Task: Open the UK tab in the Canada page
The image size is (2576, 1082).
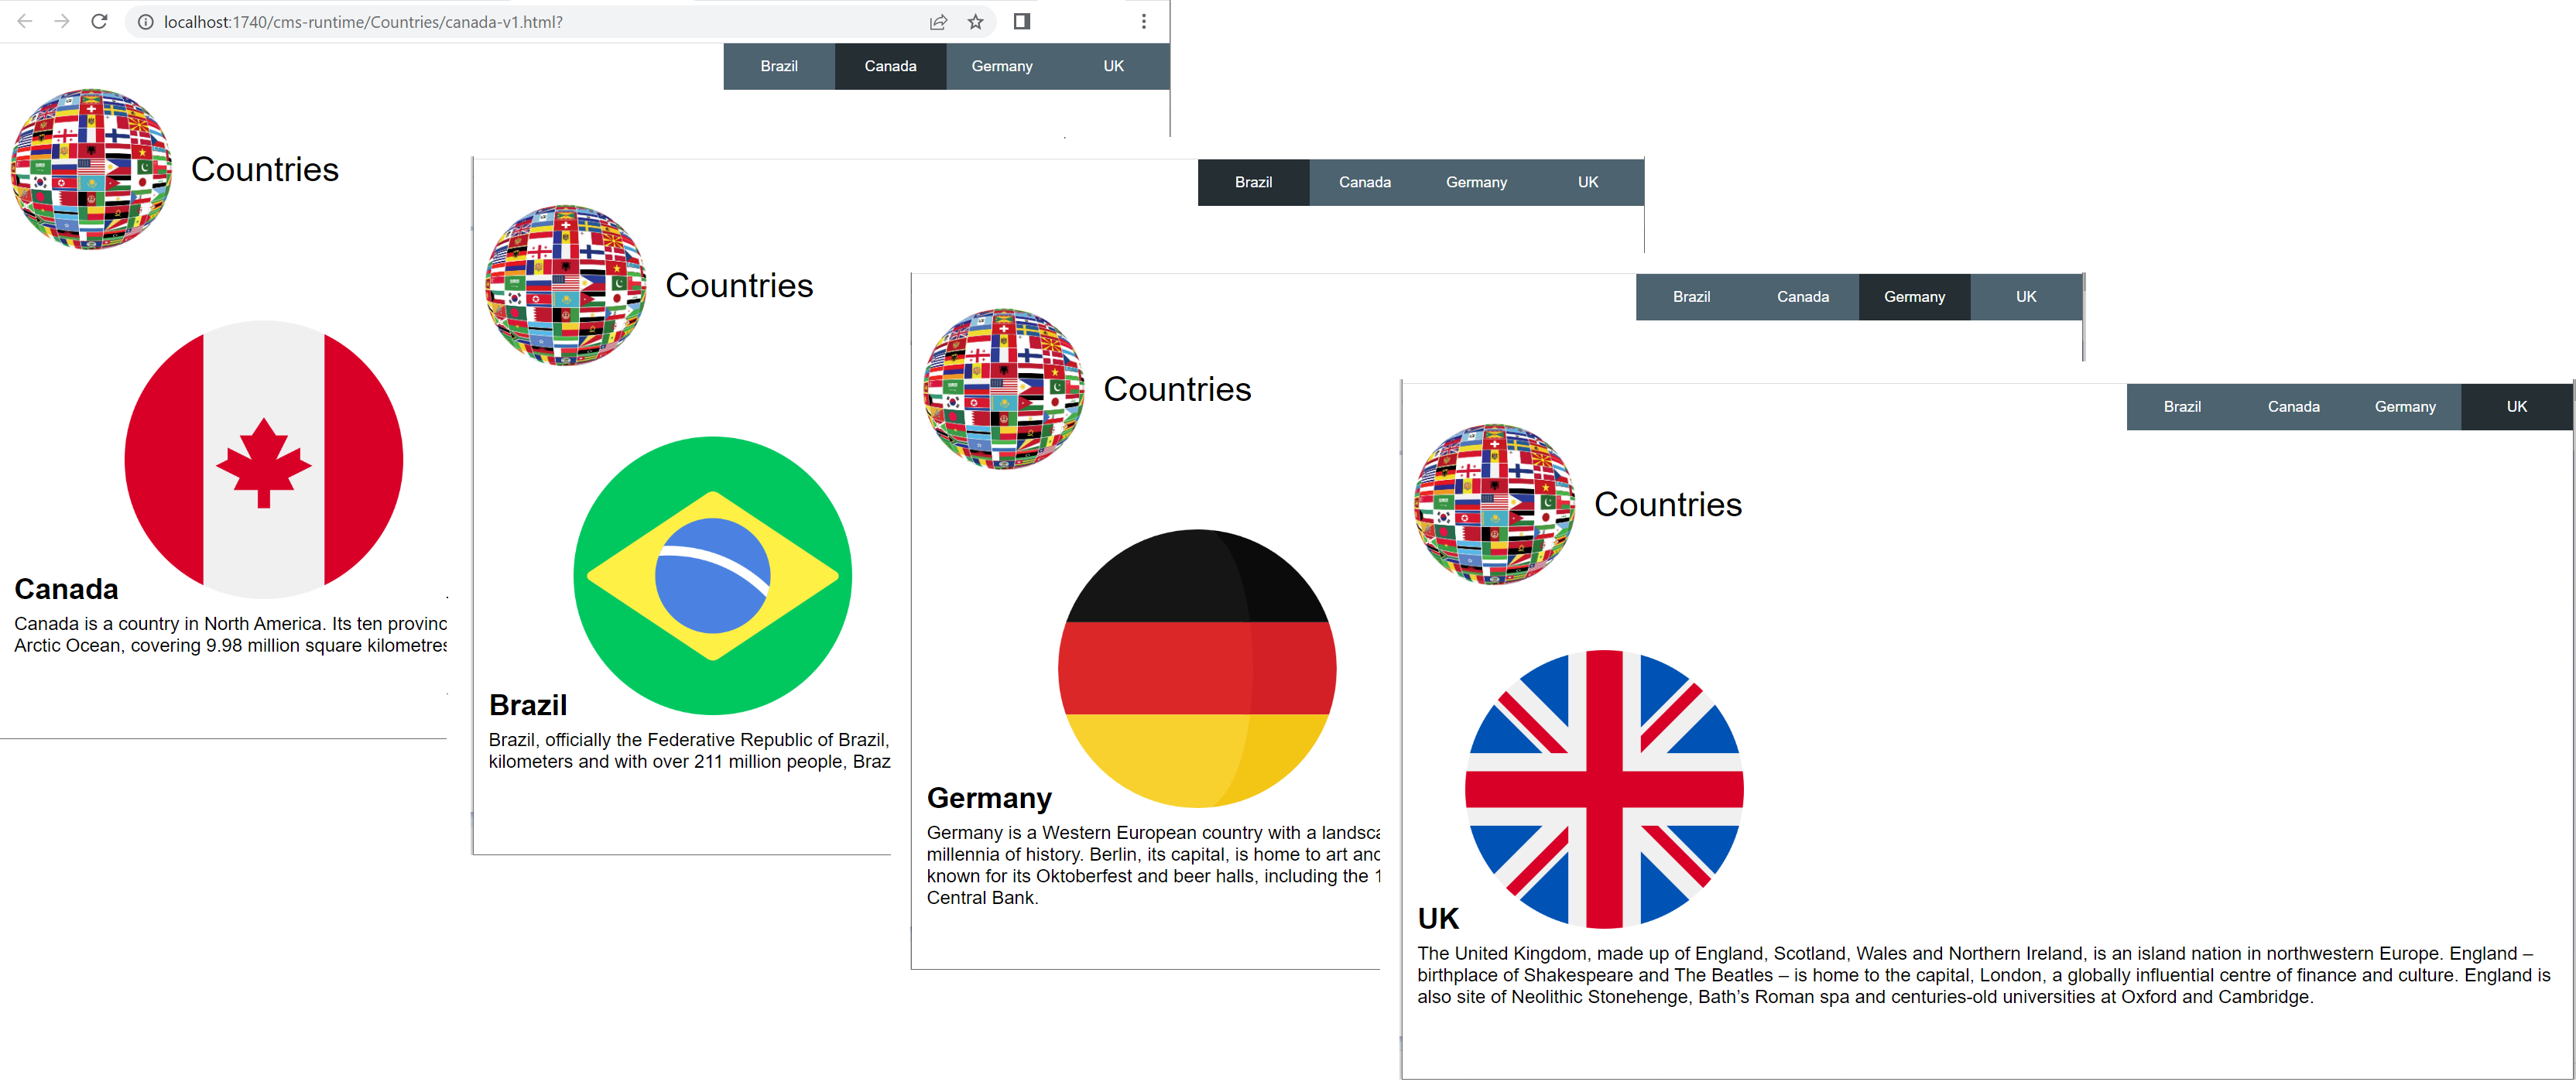Action: point(1113,66)
